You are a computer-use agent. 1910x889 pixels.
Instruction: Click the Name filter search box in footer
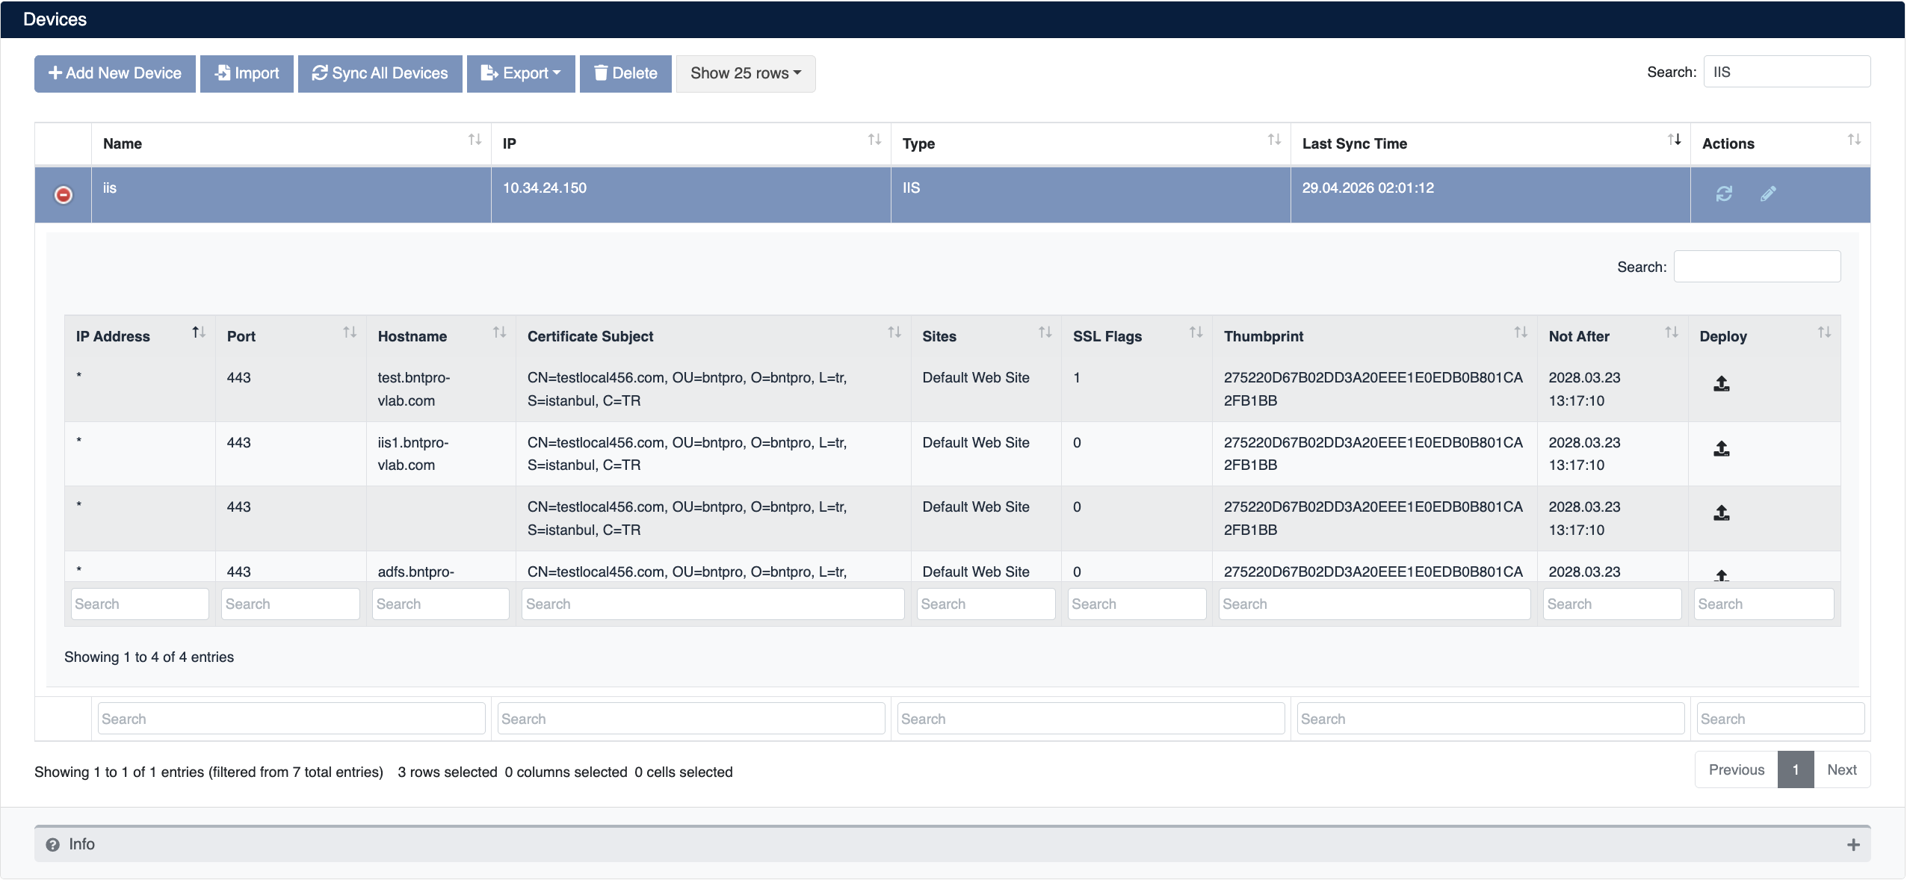[291, 719]
